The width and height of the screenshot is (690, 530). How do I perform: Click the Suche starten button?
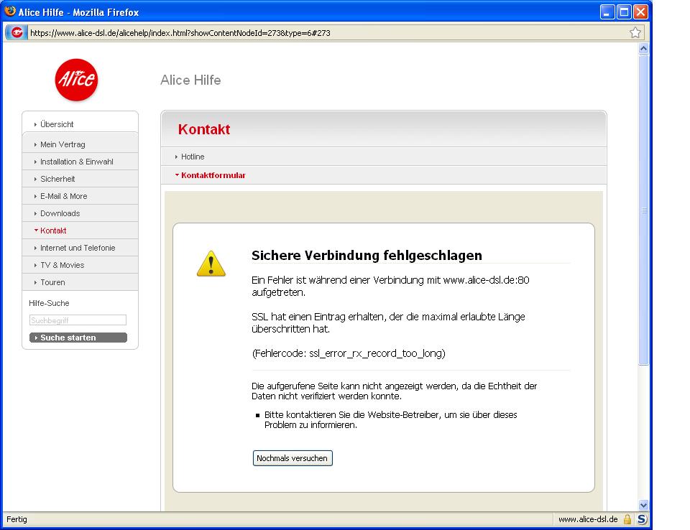click(78, 338)
